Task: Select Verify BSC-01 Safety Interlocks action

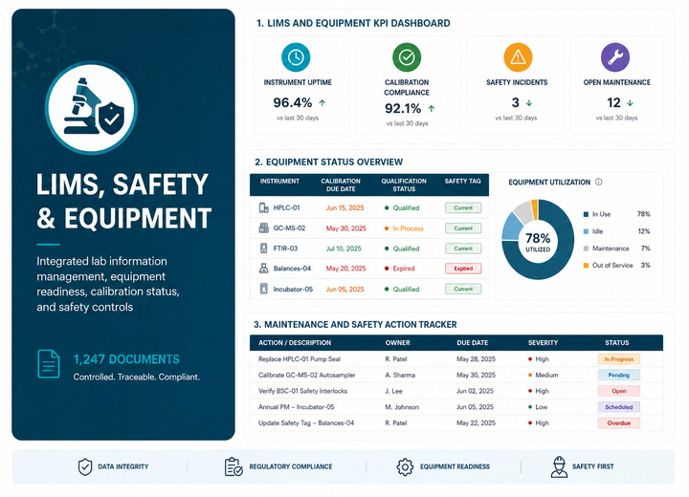Action: (x=302, y=391)
